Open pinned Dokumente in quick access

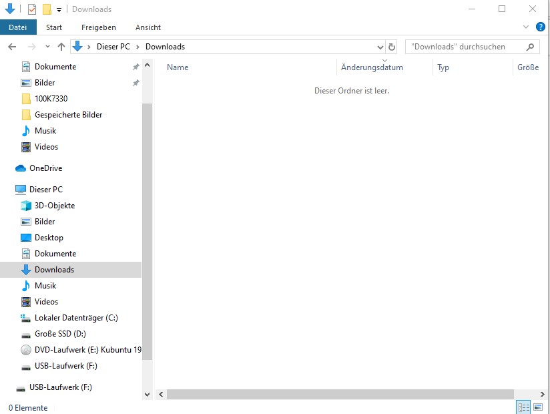(55, 67)
